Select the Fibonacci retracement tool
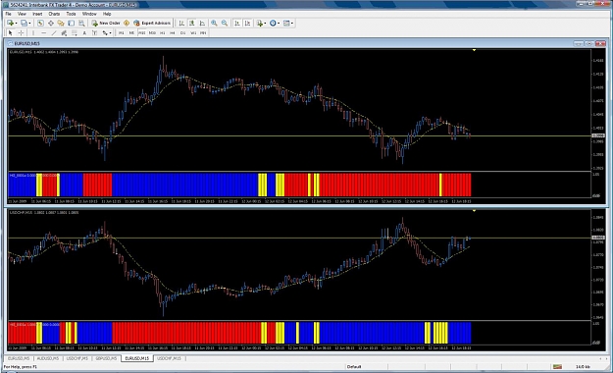Image resolution: width=613 pixels, height=373 pixels. (x=74, y=32)
